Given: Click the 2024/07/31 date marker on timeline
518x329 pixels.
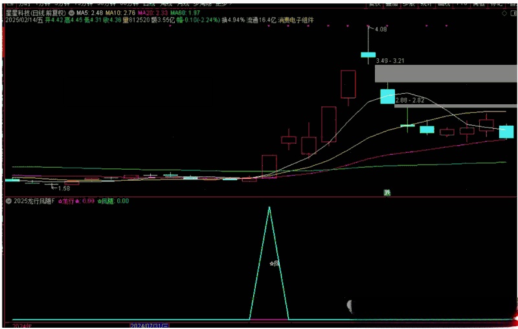Looking at the screenshot, I should pos(149,325).
